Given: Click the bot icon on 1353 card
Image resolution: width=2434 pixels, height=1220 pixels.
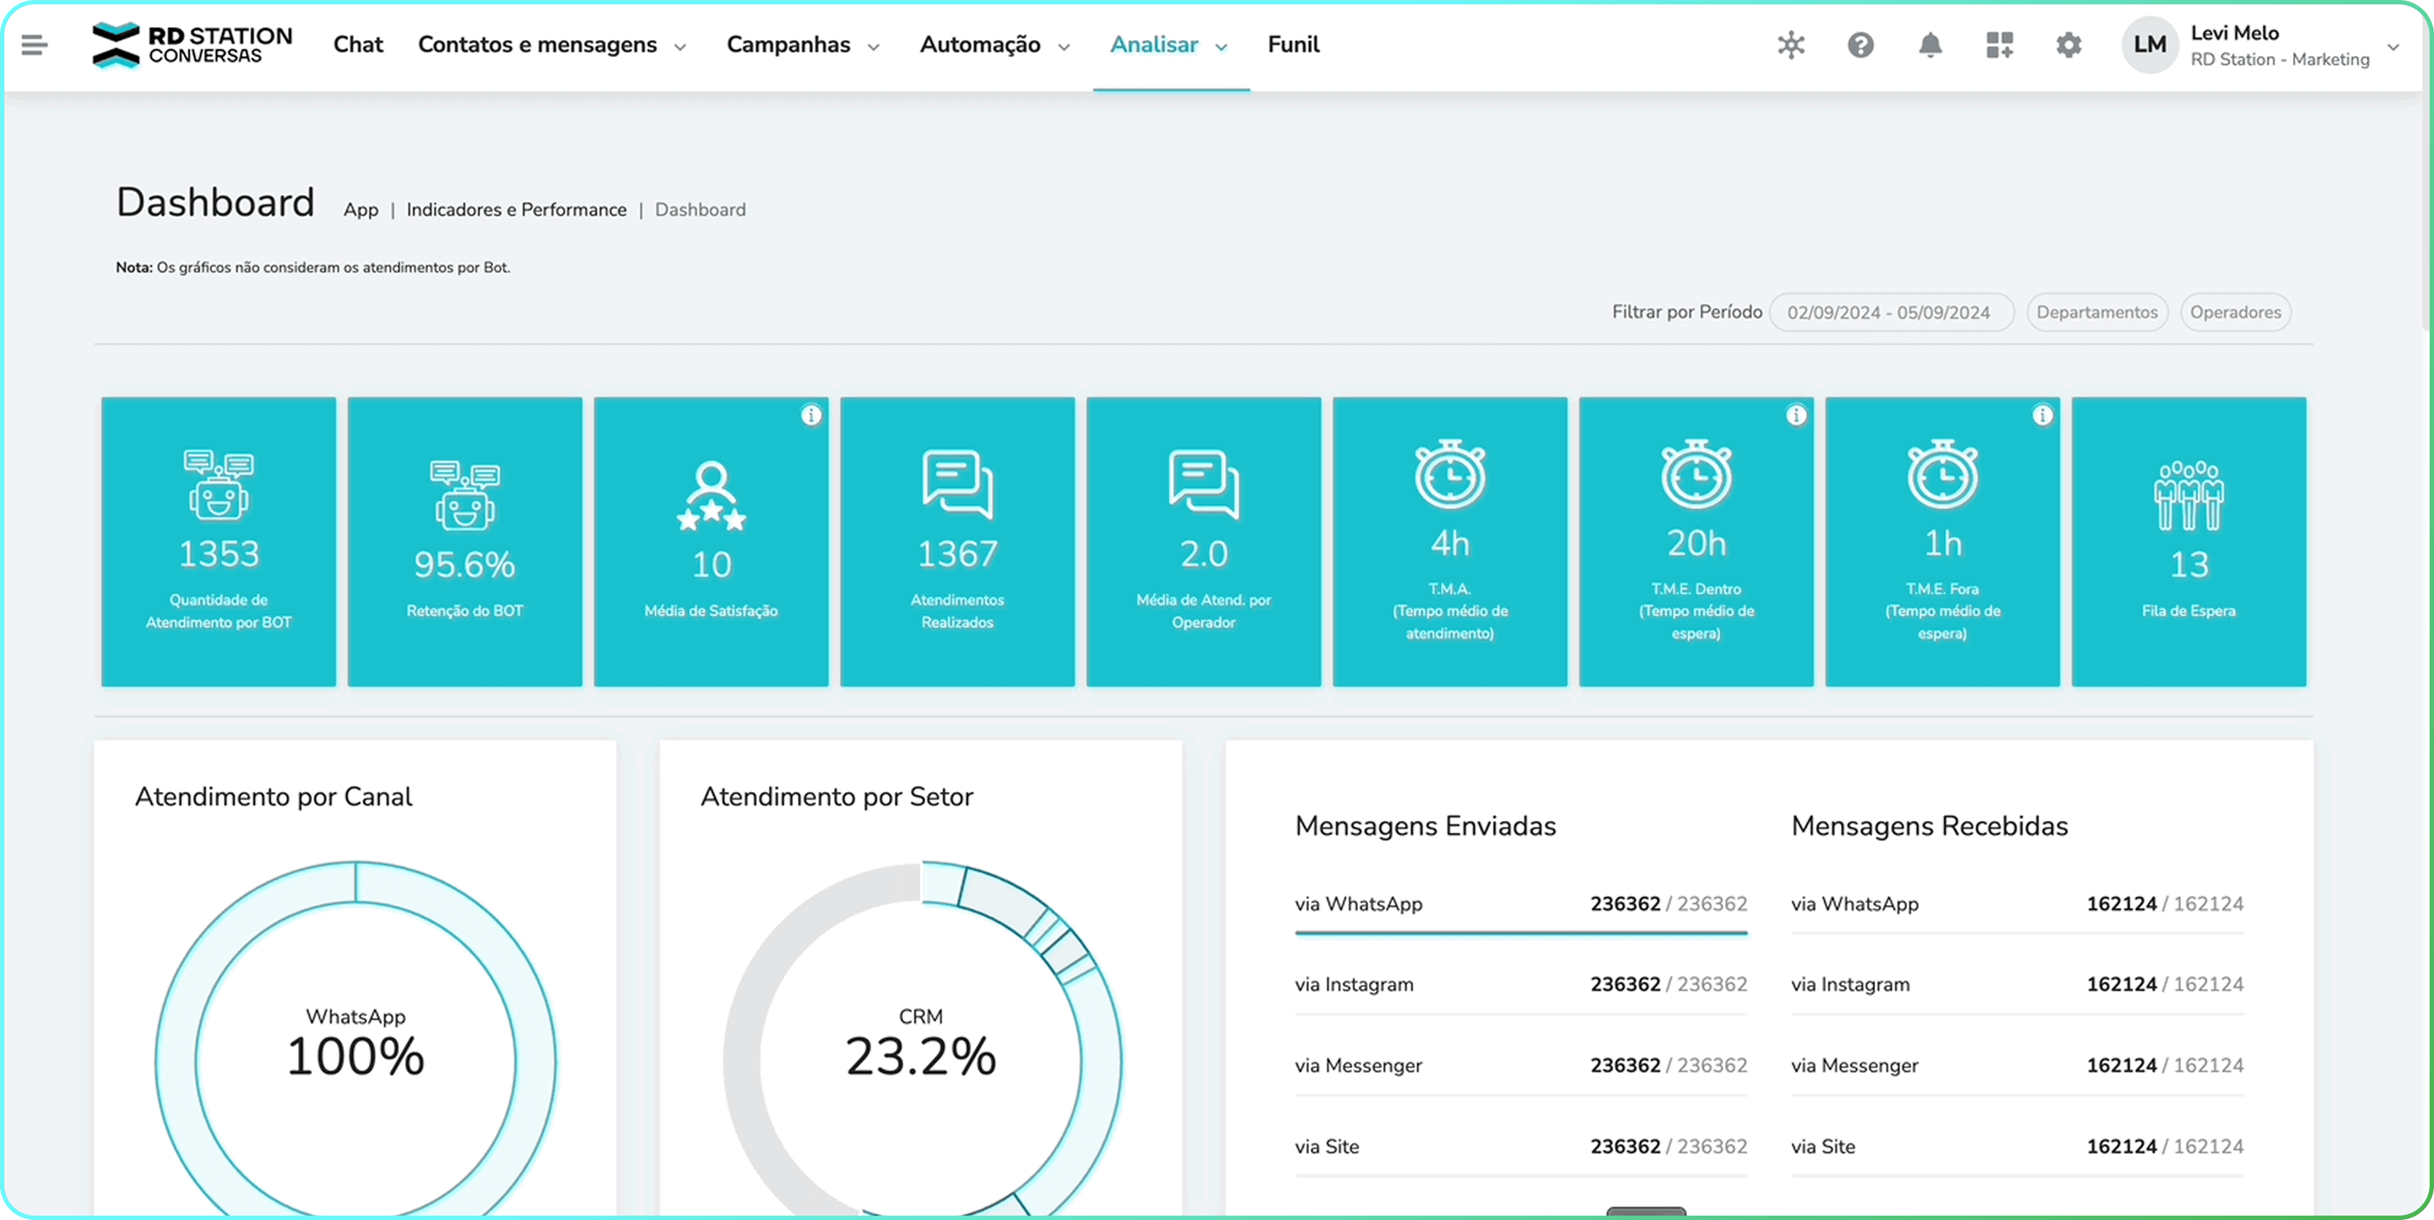Looking at the screenshot, I should (x=218, y=485).
